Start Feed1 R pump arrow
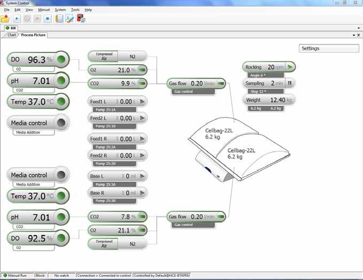The width and height of the screenshot is (363, 280). tap(142, 139)
